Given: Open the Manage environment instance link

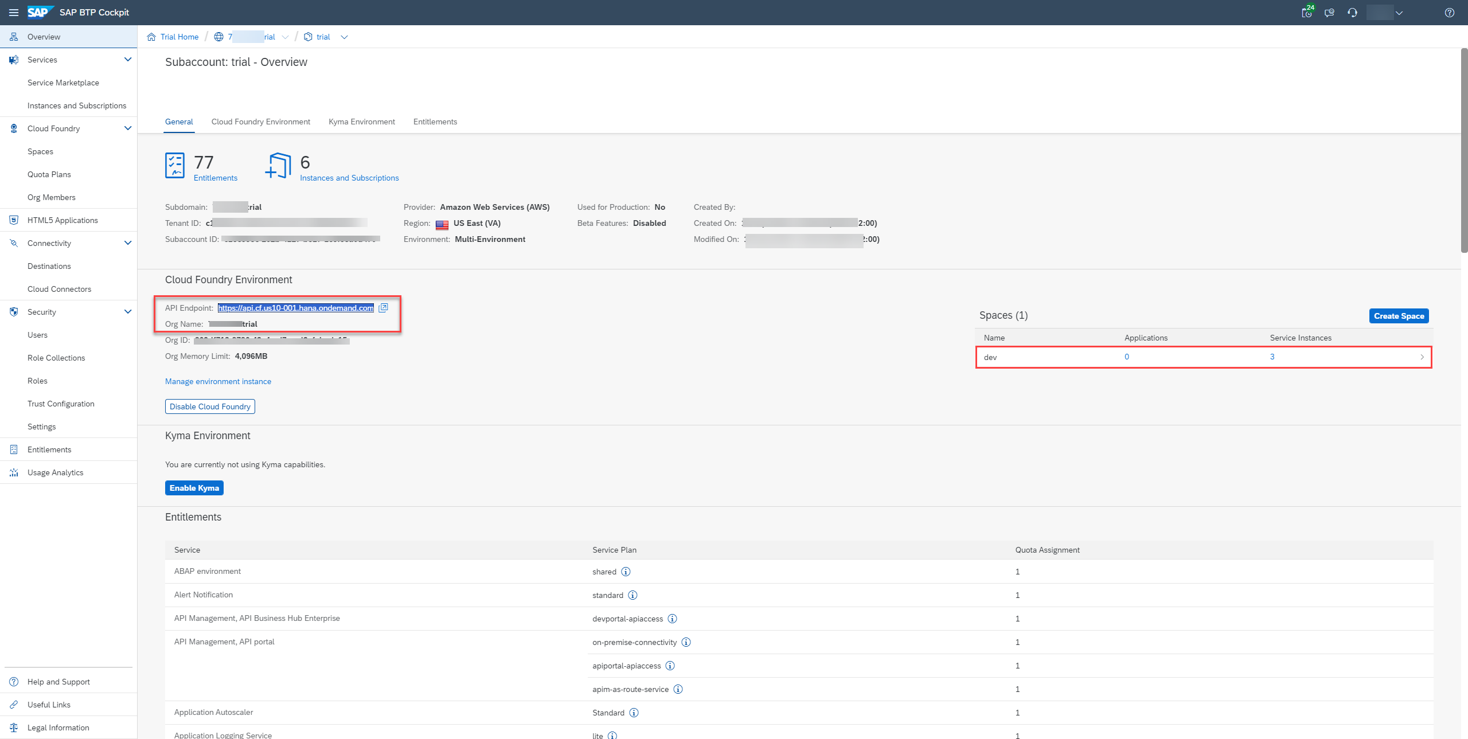Looking at the screenshot, I should tap(218, 381).
